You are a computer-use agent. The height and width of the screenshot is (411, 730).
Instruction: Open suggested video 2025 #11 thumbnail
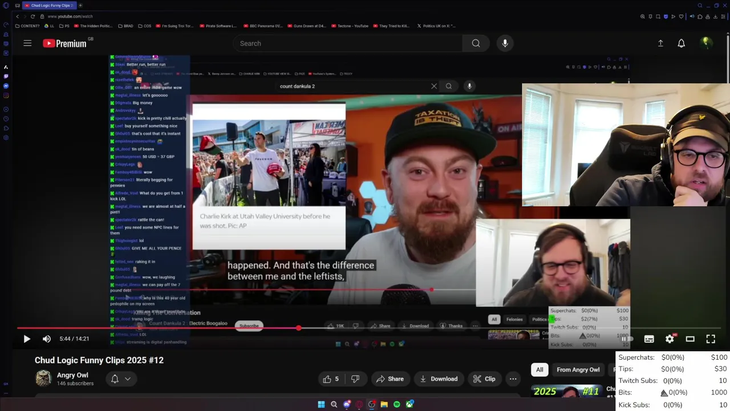tap(566, 392)
